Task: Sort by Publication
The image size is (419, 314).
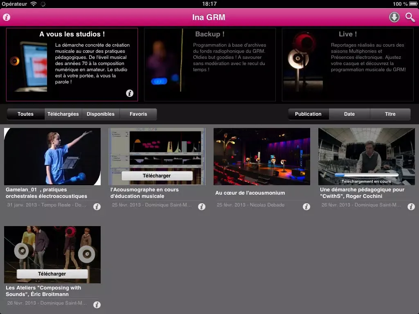Action: (309, 114)
